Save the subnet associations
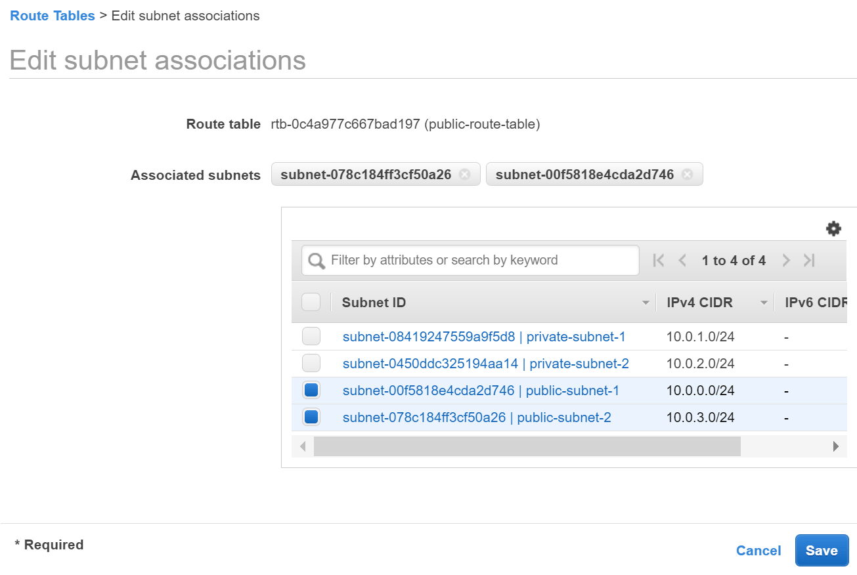Image resolution: width=857 pixels, height=575 pixels. [x=822, y=551]
